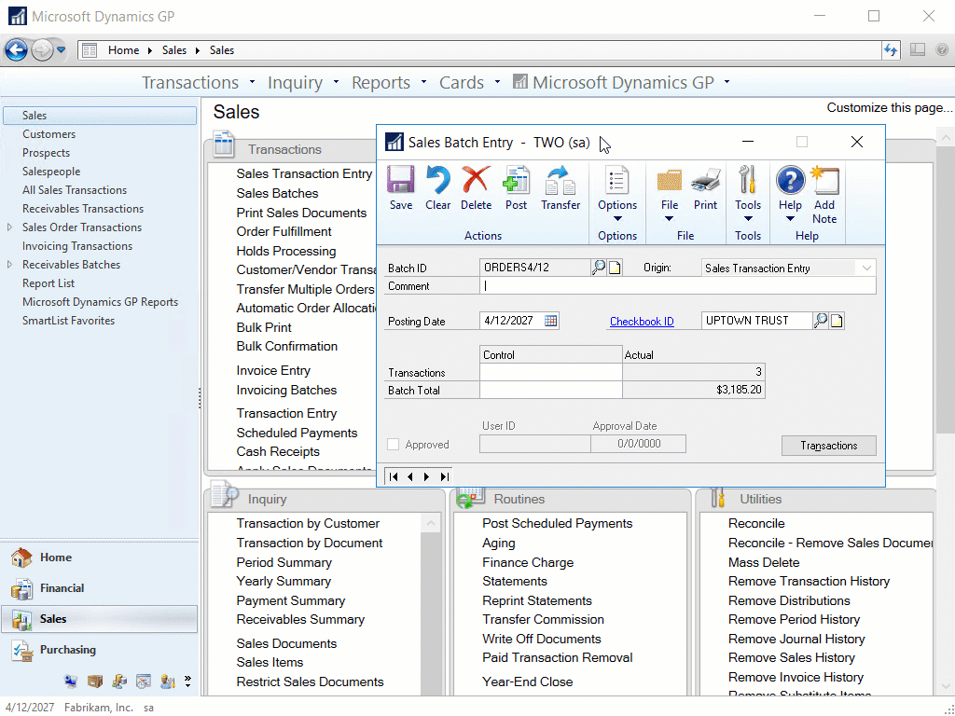Open the dropdown arrow under Help
The image size is (955, 716).
point(790,218)
